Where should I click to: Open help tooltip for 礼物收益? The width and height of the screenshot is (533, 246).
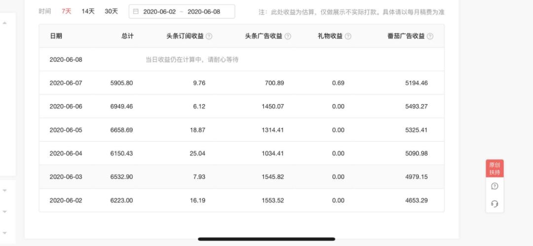pyautogui.click(x=348, y=37)
